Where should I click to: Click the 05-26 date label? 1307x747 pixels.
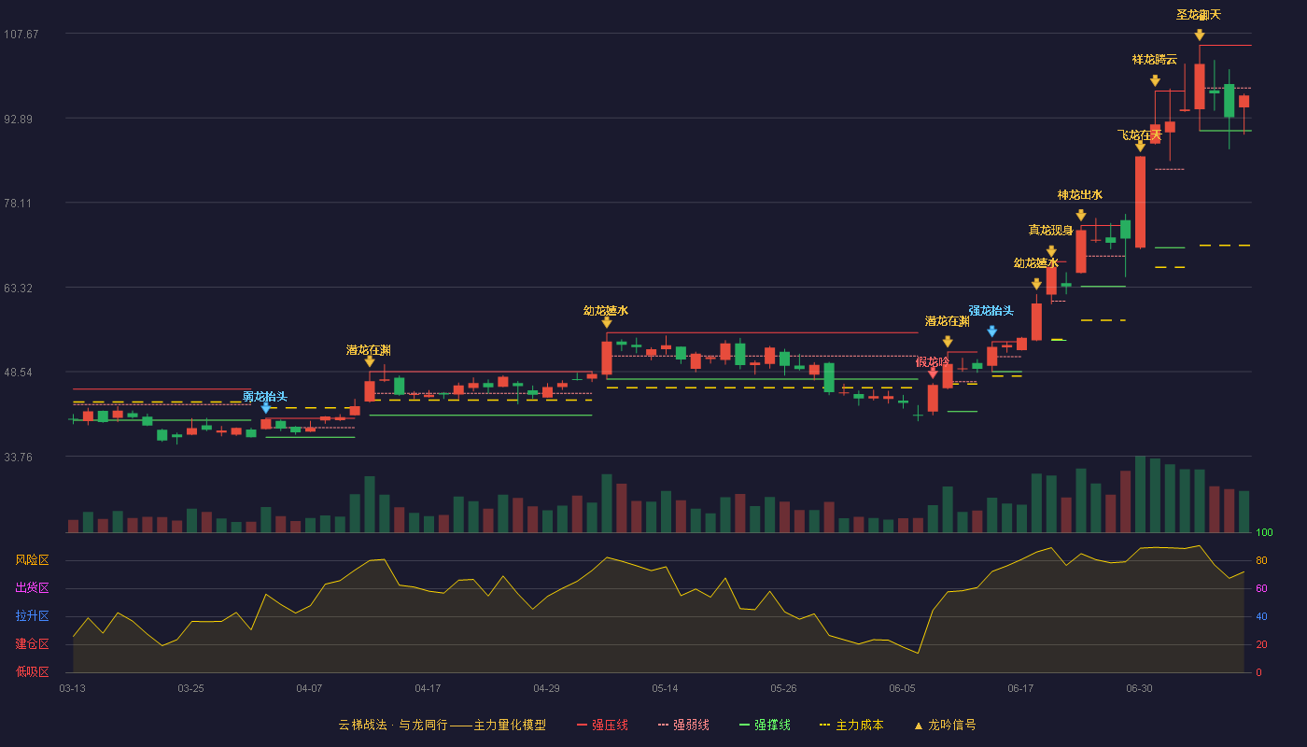[784, 688]
